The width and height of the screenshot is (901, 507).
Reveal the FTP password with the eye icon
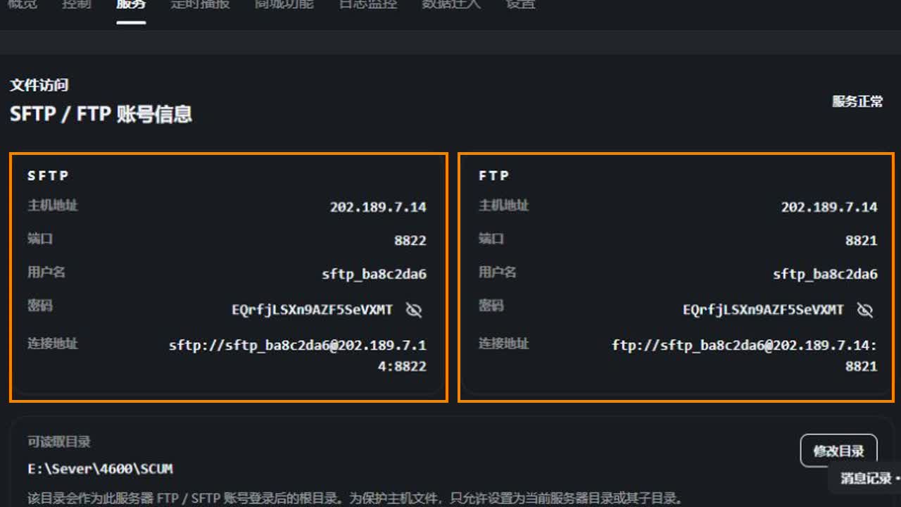click(x=865, y=310)
